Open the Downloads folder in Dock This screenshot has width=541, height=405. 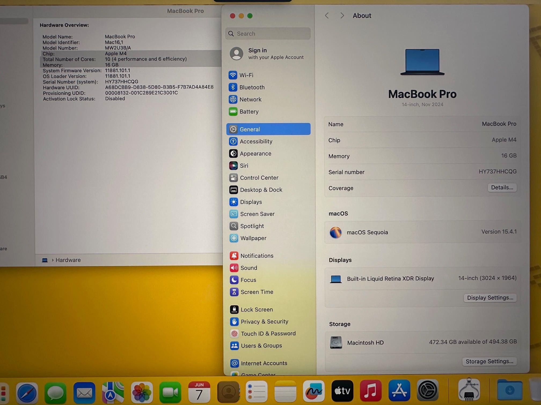(510, 390)
